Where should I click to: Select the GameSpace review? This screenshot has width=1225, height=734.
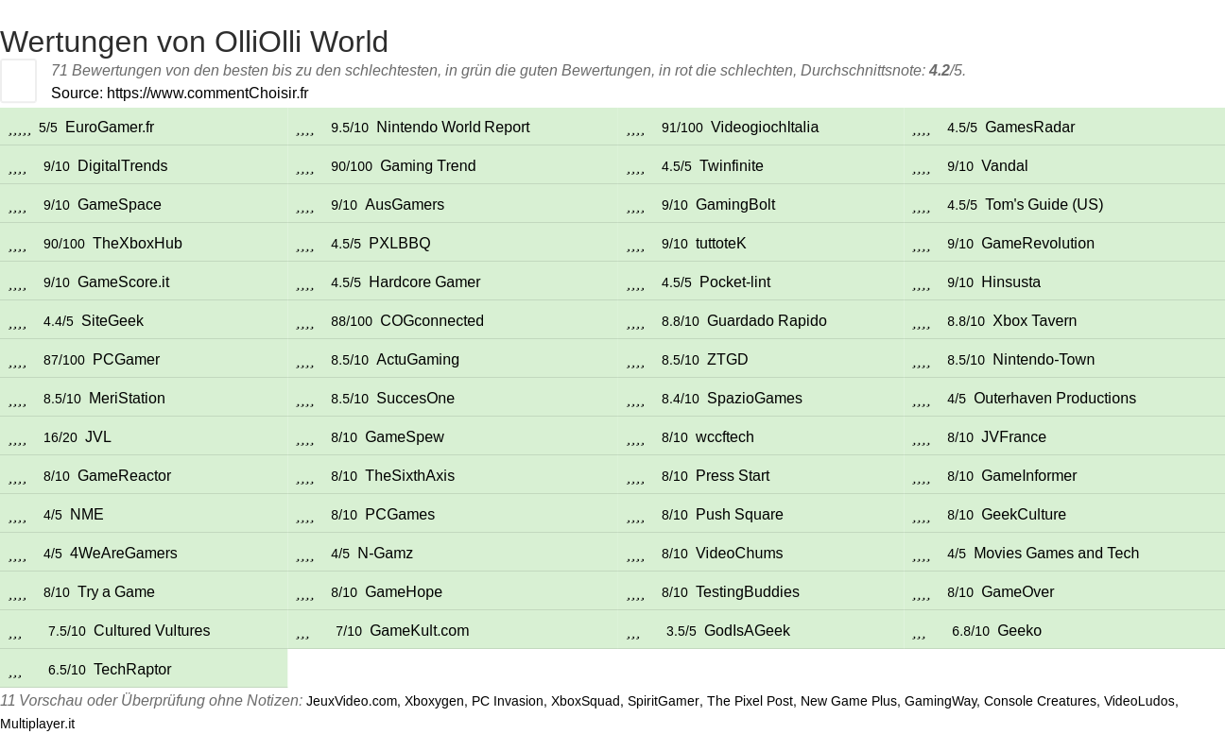119,205
